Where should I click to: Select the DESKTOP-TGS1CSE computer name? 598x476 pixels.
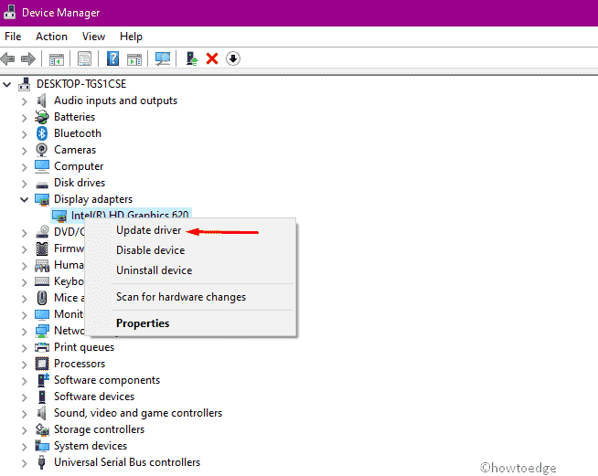pos(81,84)
